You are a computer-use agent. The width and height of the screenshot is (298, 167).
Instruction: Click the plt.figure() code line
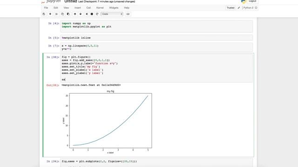(76, 57)
